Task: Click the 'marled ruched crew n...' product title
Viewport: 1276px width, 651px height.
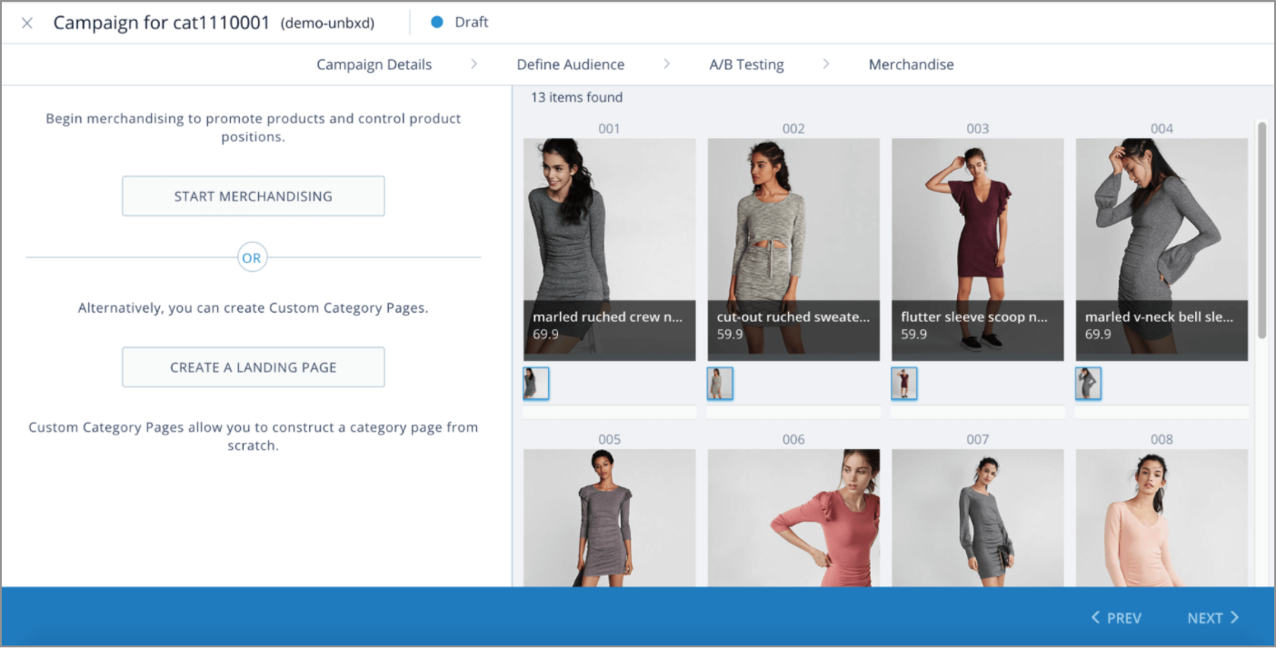Action: [607, 317]
